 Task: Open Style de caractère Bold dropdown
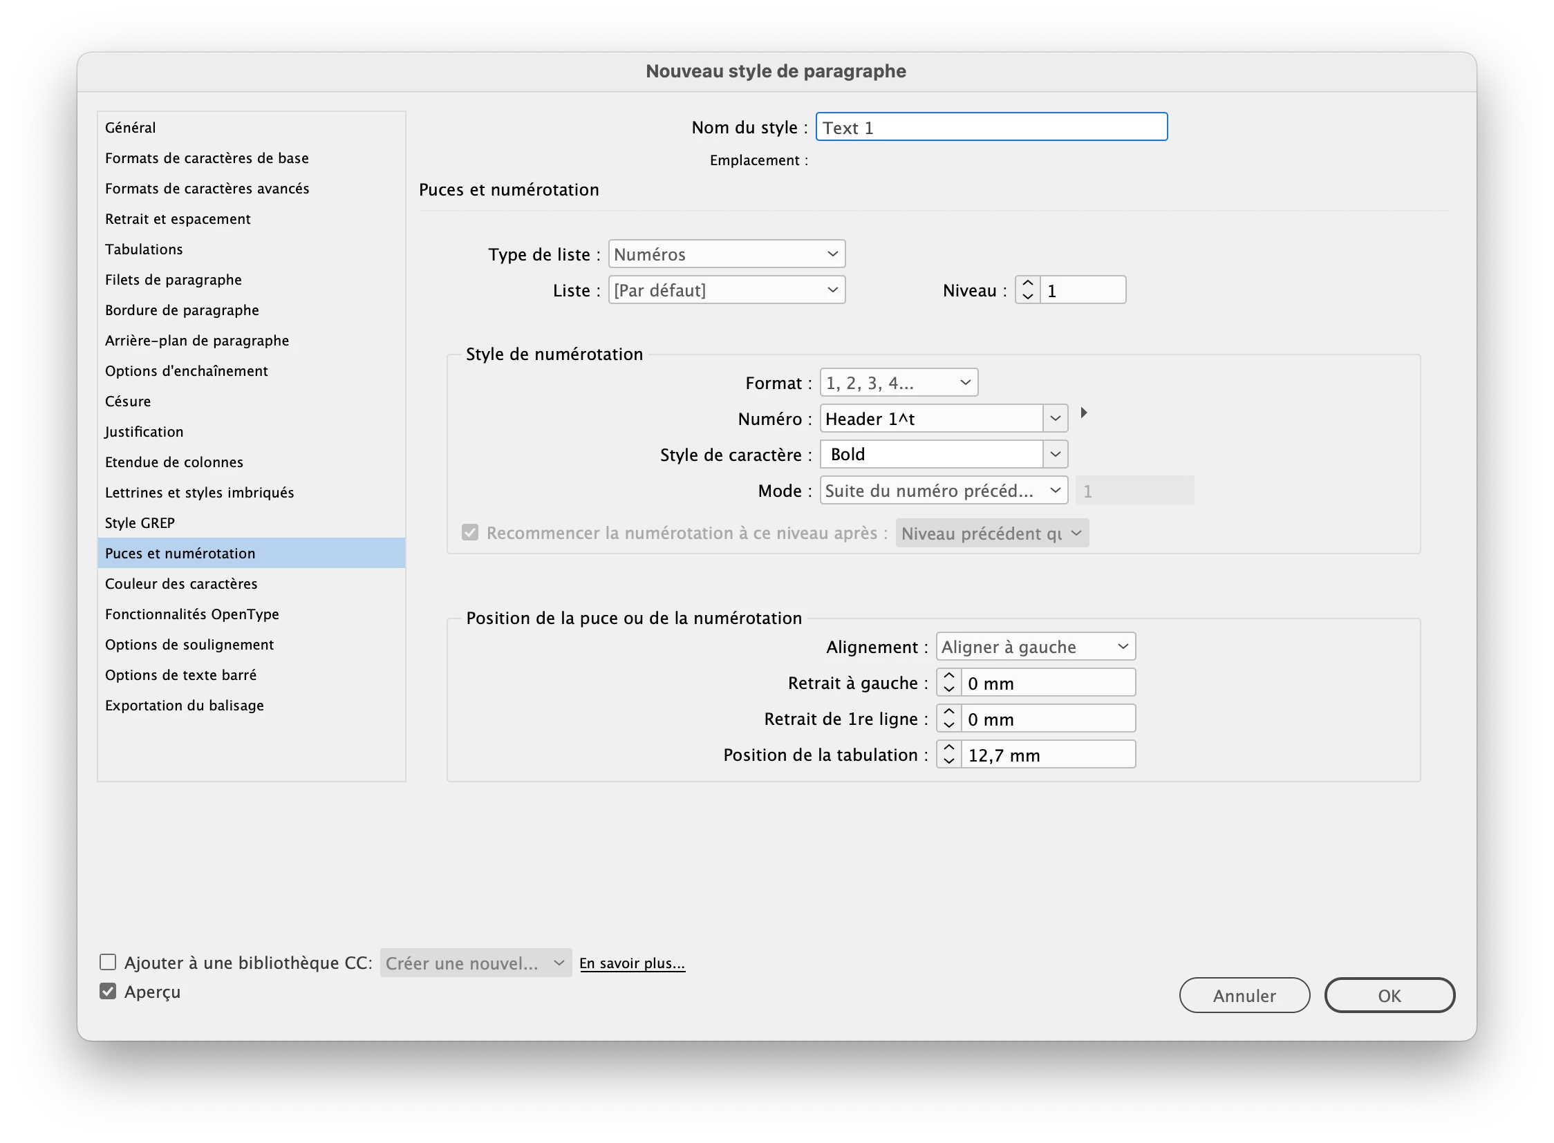tap(1055, 455)
